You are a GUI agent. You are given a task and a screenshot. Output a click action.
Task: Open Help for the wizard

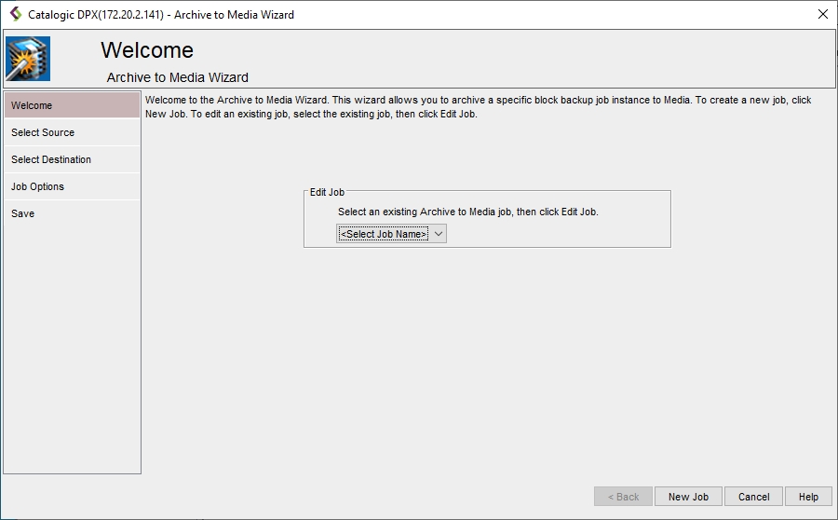pos(808,497)
